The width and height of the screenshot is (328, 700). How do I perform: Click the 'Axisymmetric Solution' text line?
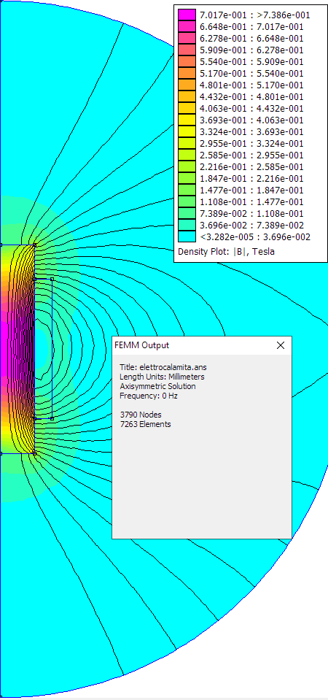pos(157,386)
